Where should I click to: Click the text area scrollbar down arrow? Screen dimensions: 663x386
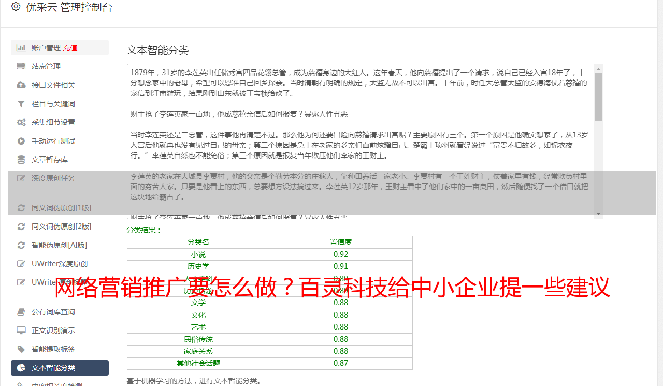[599, 214]
